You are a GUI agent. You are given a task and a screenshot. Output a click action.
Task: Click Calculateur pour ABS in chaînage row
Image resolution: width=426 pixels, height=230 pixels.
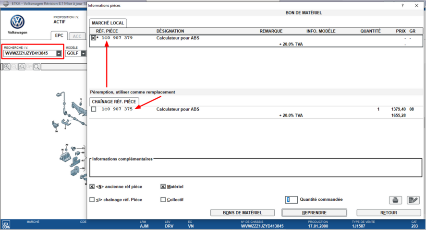point(178,109)
